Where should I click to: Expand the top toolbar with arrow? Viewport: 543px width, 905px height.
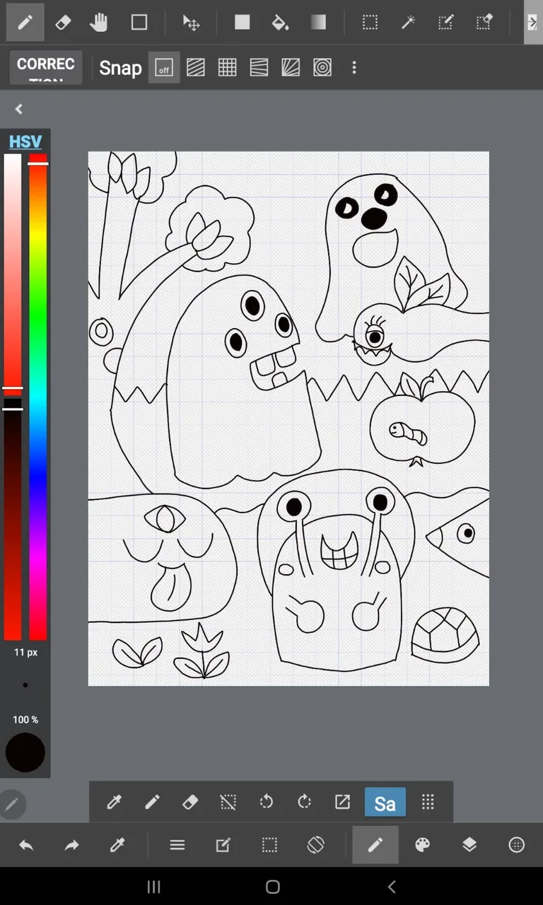533,23
